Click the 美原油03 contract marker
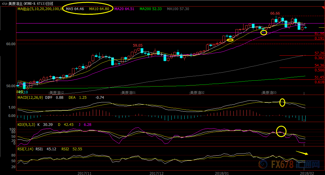This screenshot has width=325, height=175. [x=269, y=93]
